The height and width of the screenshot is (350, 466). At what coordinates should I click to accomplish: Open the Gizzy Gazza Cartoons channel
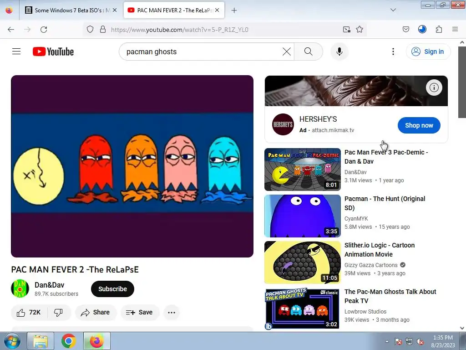[x=371, y=265]
